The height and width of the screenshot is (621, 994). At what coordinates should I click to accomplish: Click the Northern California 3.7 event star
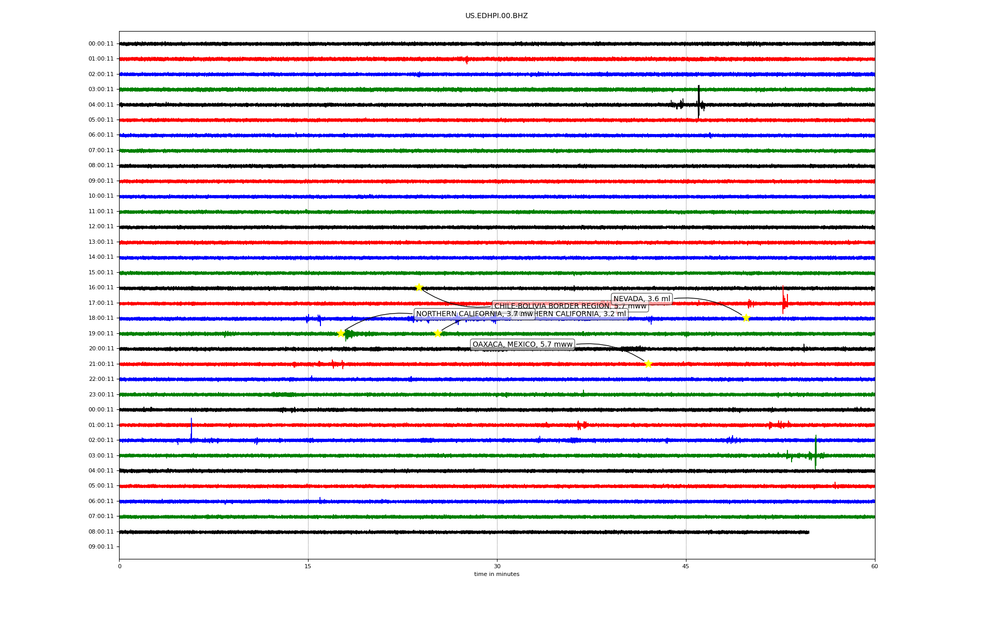click(341, 333)
